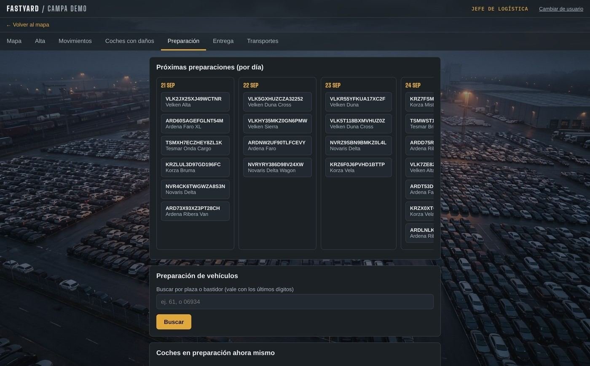Screen dimensions: 590x366
Task: Click the 22 SEP day header
Action: coord(251,85)
